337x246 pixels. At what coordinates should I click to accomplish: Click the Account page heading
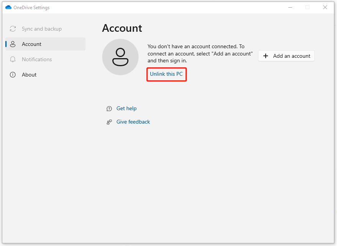click(x=122, y=28)
